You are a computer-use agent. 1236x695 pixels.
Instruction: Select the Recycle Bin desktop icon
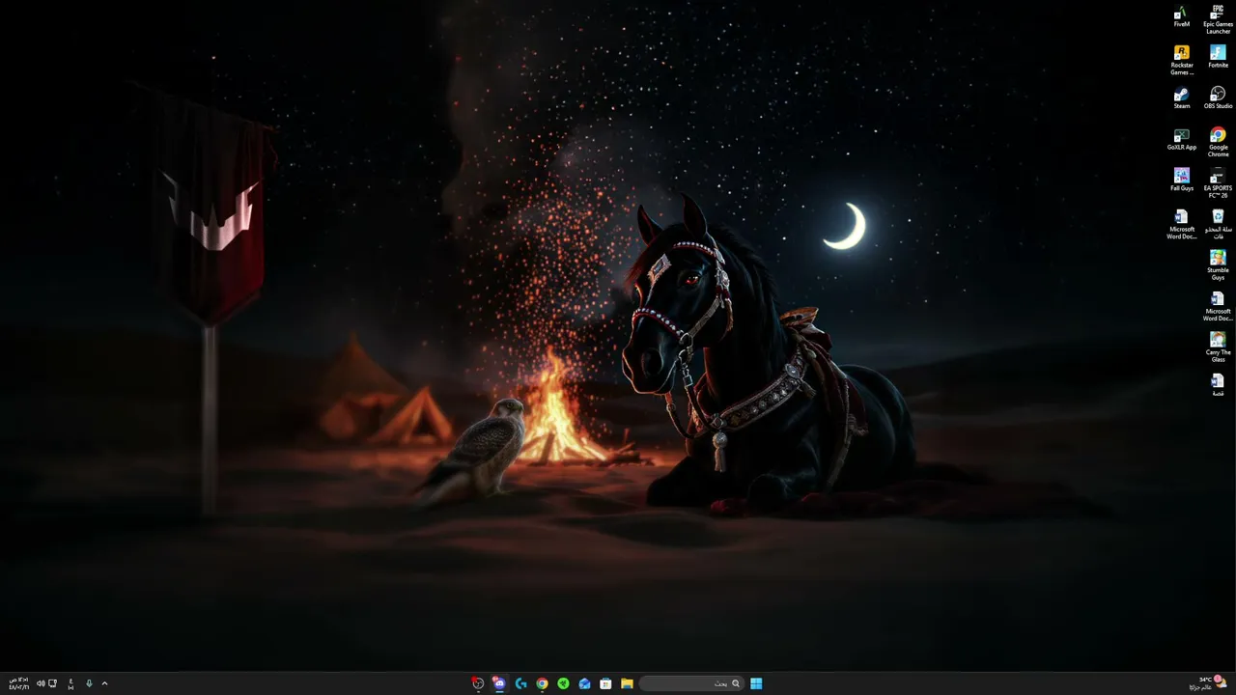coord(1218,224)
